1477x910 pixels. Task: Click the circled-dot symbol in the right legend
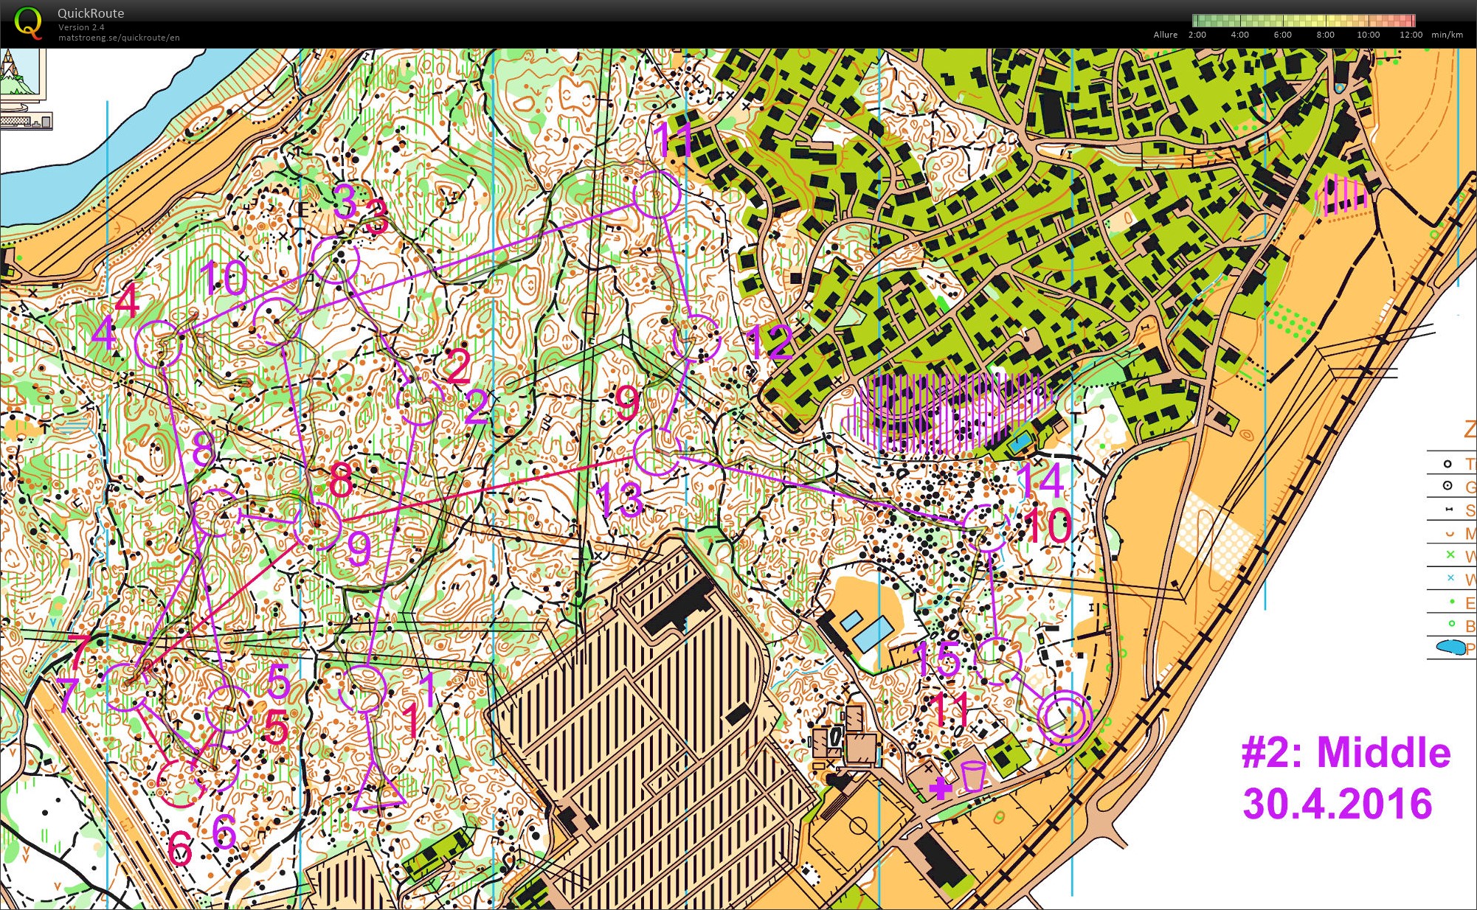pos(1447,486)
